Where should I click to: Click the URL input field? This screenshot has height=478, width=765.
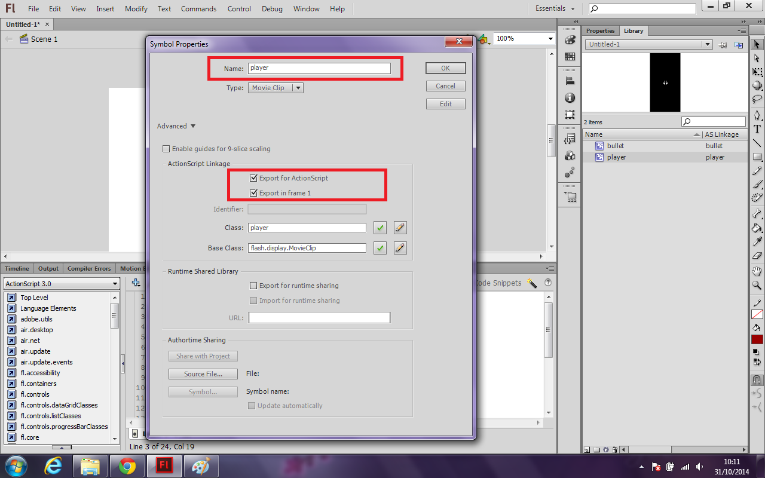pyautogui.click(x=319, y=317)
